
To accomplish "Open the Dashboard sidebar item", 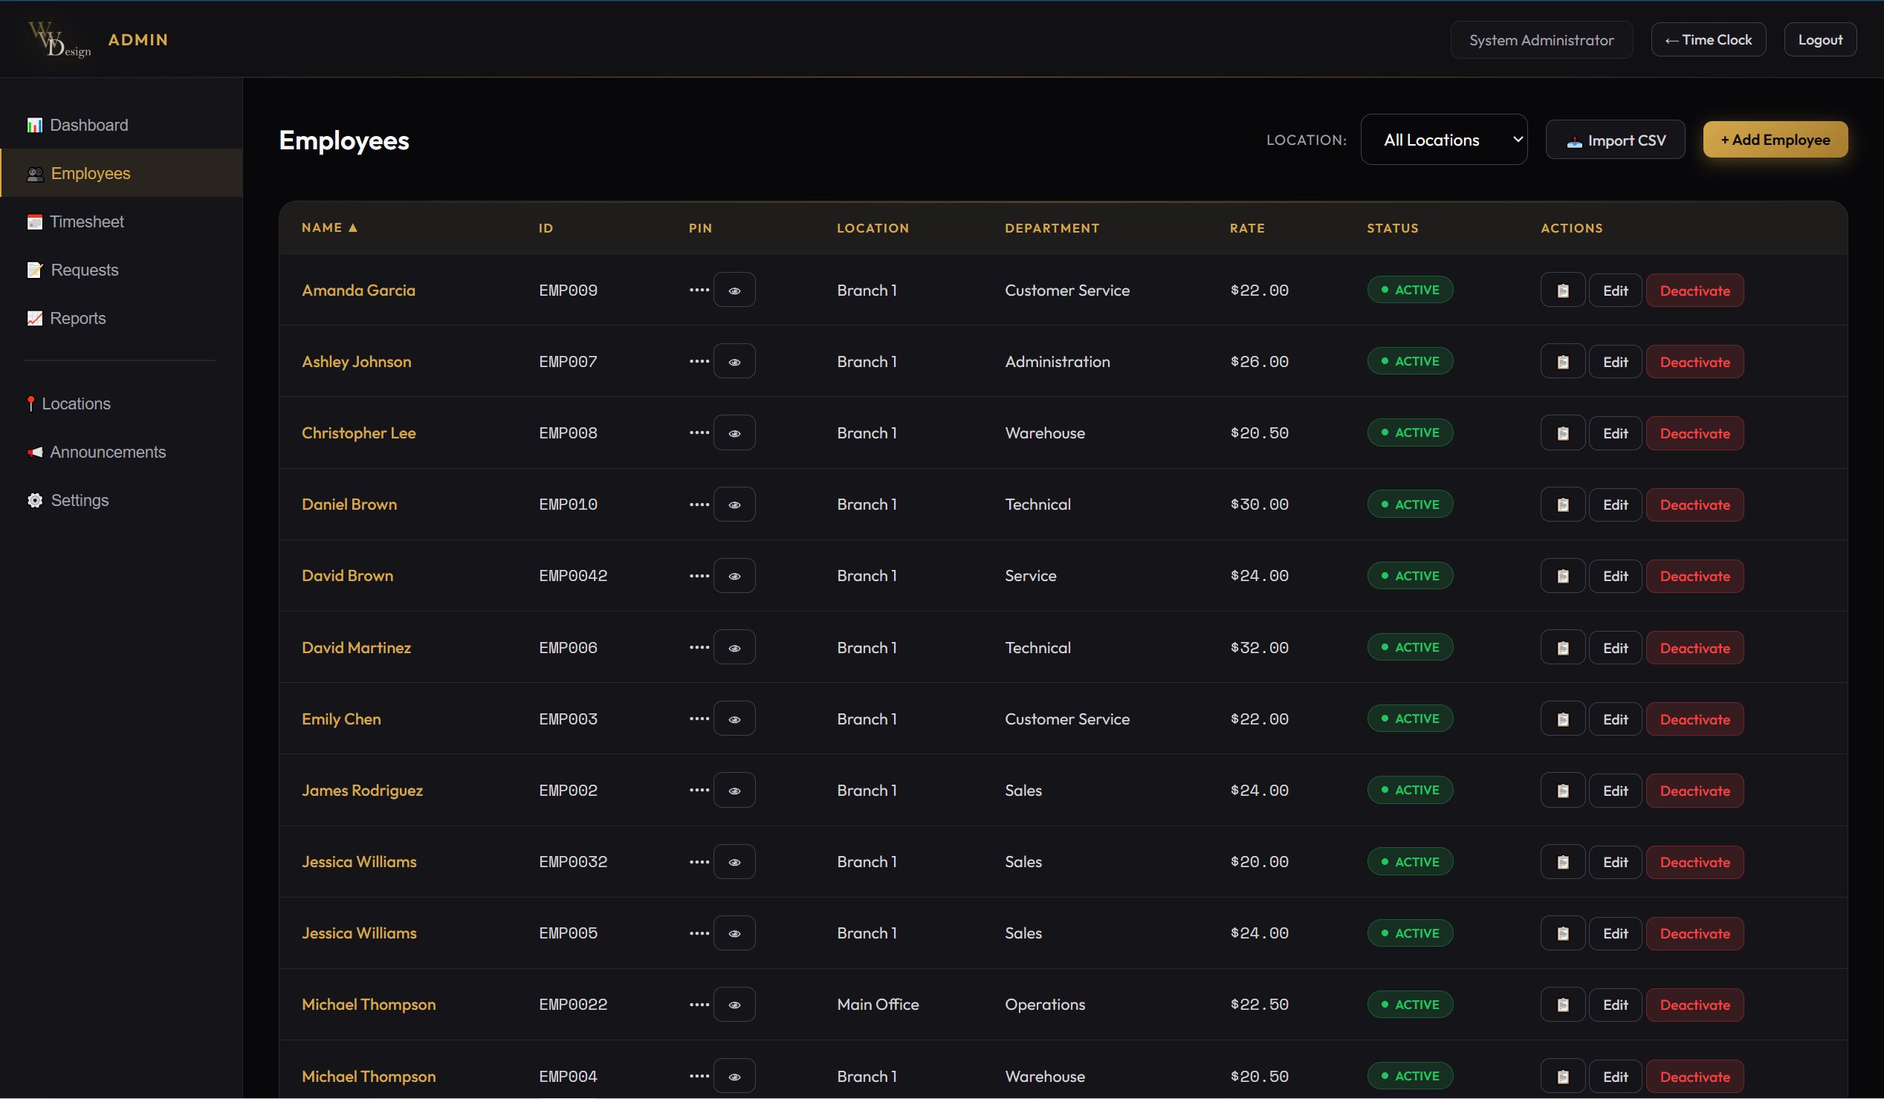I will pos(88,125).
